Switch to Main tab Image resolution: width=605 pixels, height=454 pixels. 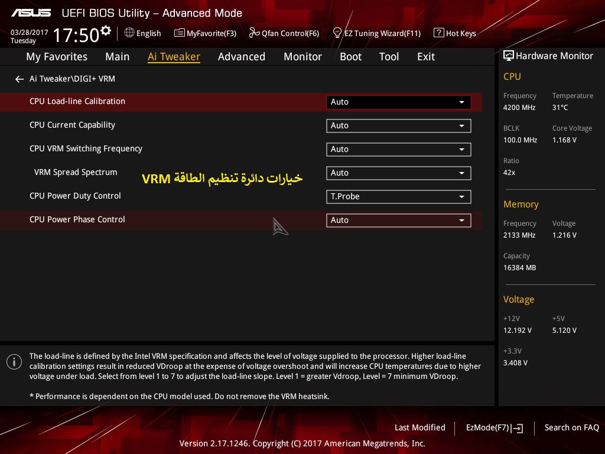[x=118, y=57]
